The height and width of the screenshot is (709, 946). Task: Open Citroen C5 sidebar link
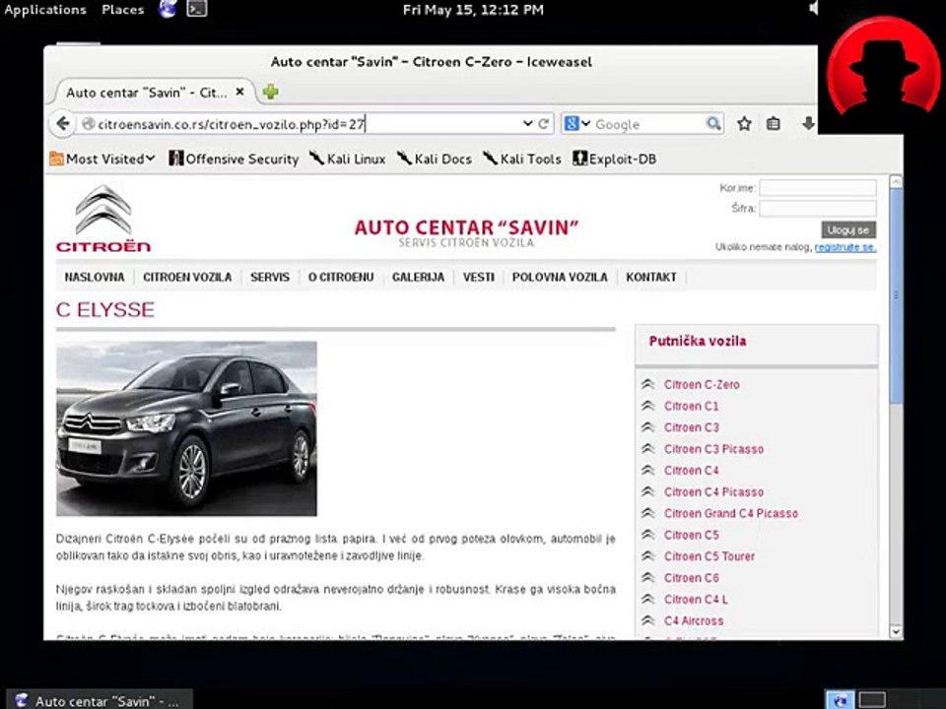pos(692,535)
